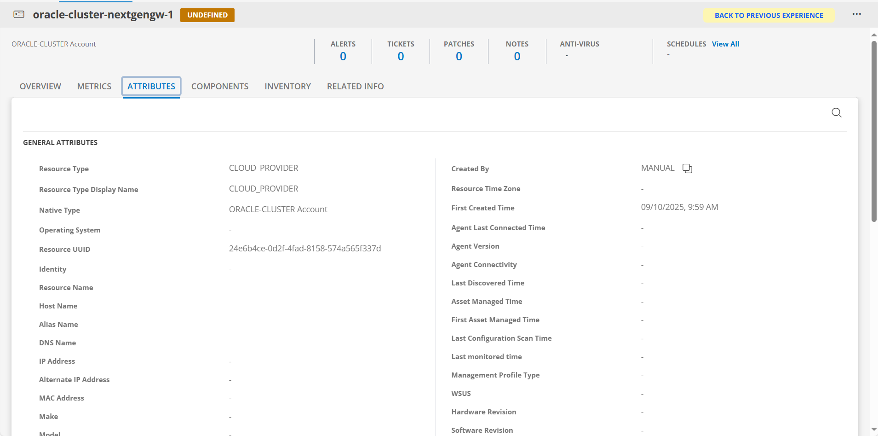Click the IP Address label

point(57,361)
